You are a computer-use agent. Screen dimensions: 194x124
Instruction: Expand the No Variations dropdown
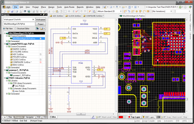point(171,11)
